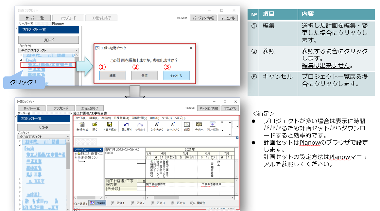This screenshot has height=211, width=380.
Task: Click プロジェクト一覧 header in lower window
Action: coord(43,119)
